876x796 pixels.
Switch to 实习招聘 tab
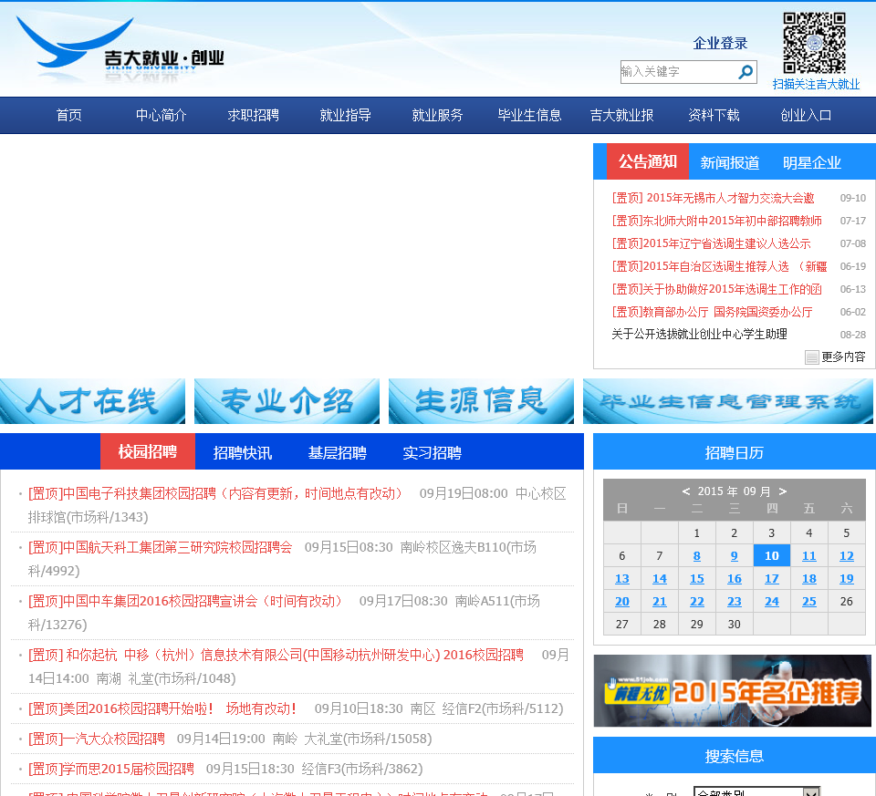(433, 452)
